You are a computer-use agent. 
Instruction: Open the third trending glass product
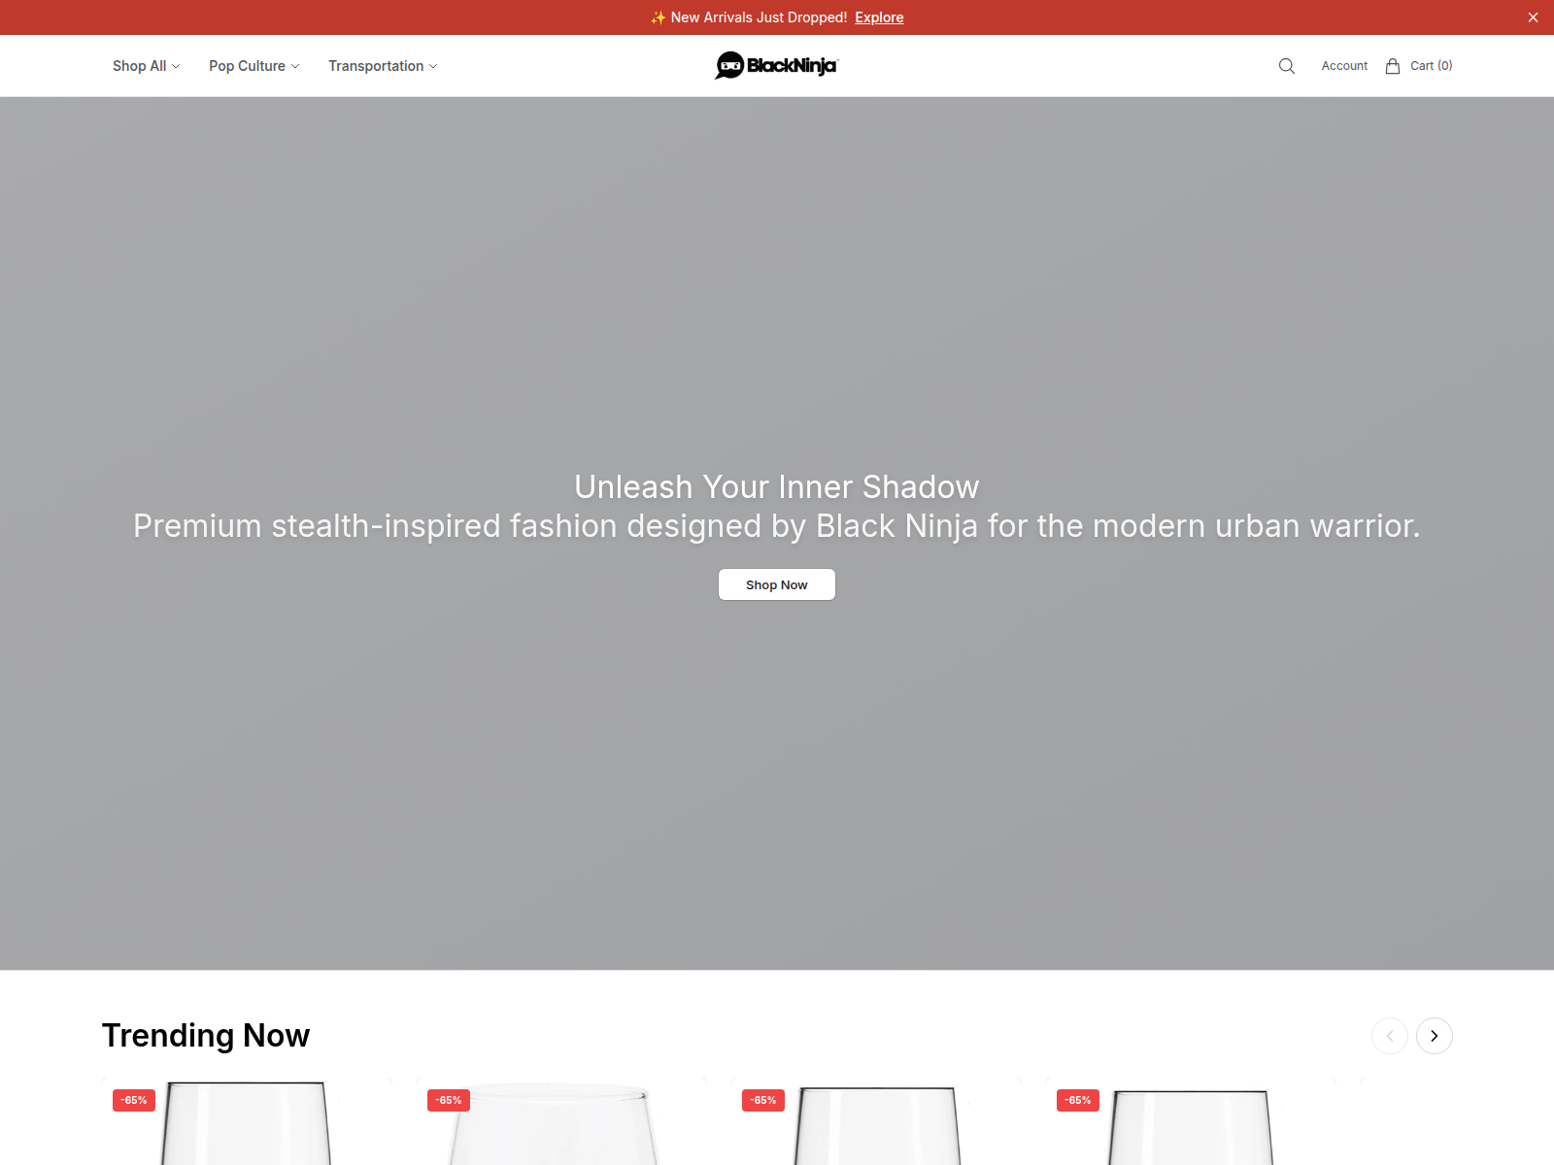876,1122
